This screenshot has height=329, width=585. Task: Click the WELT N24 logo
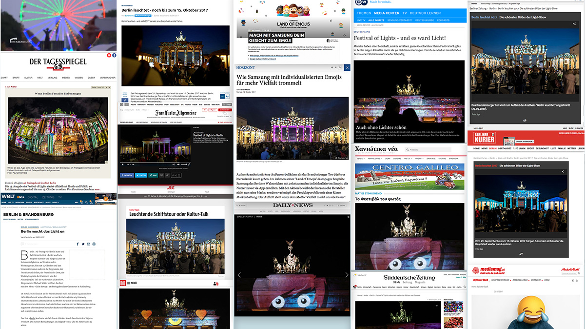[x=13, y=197]
